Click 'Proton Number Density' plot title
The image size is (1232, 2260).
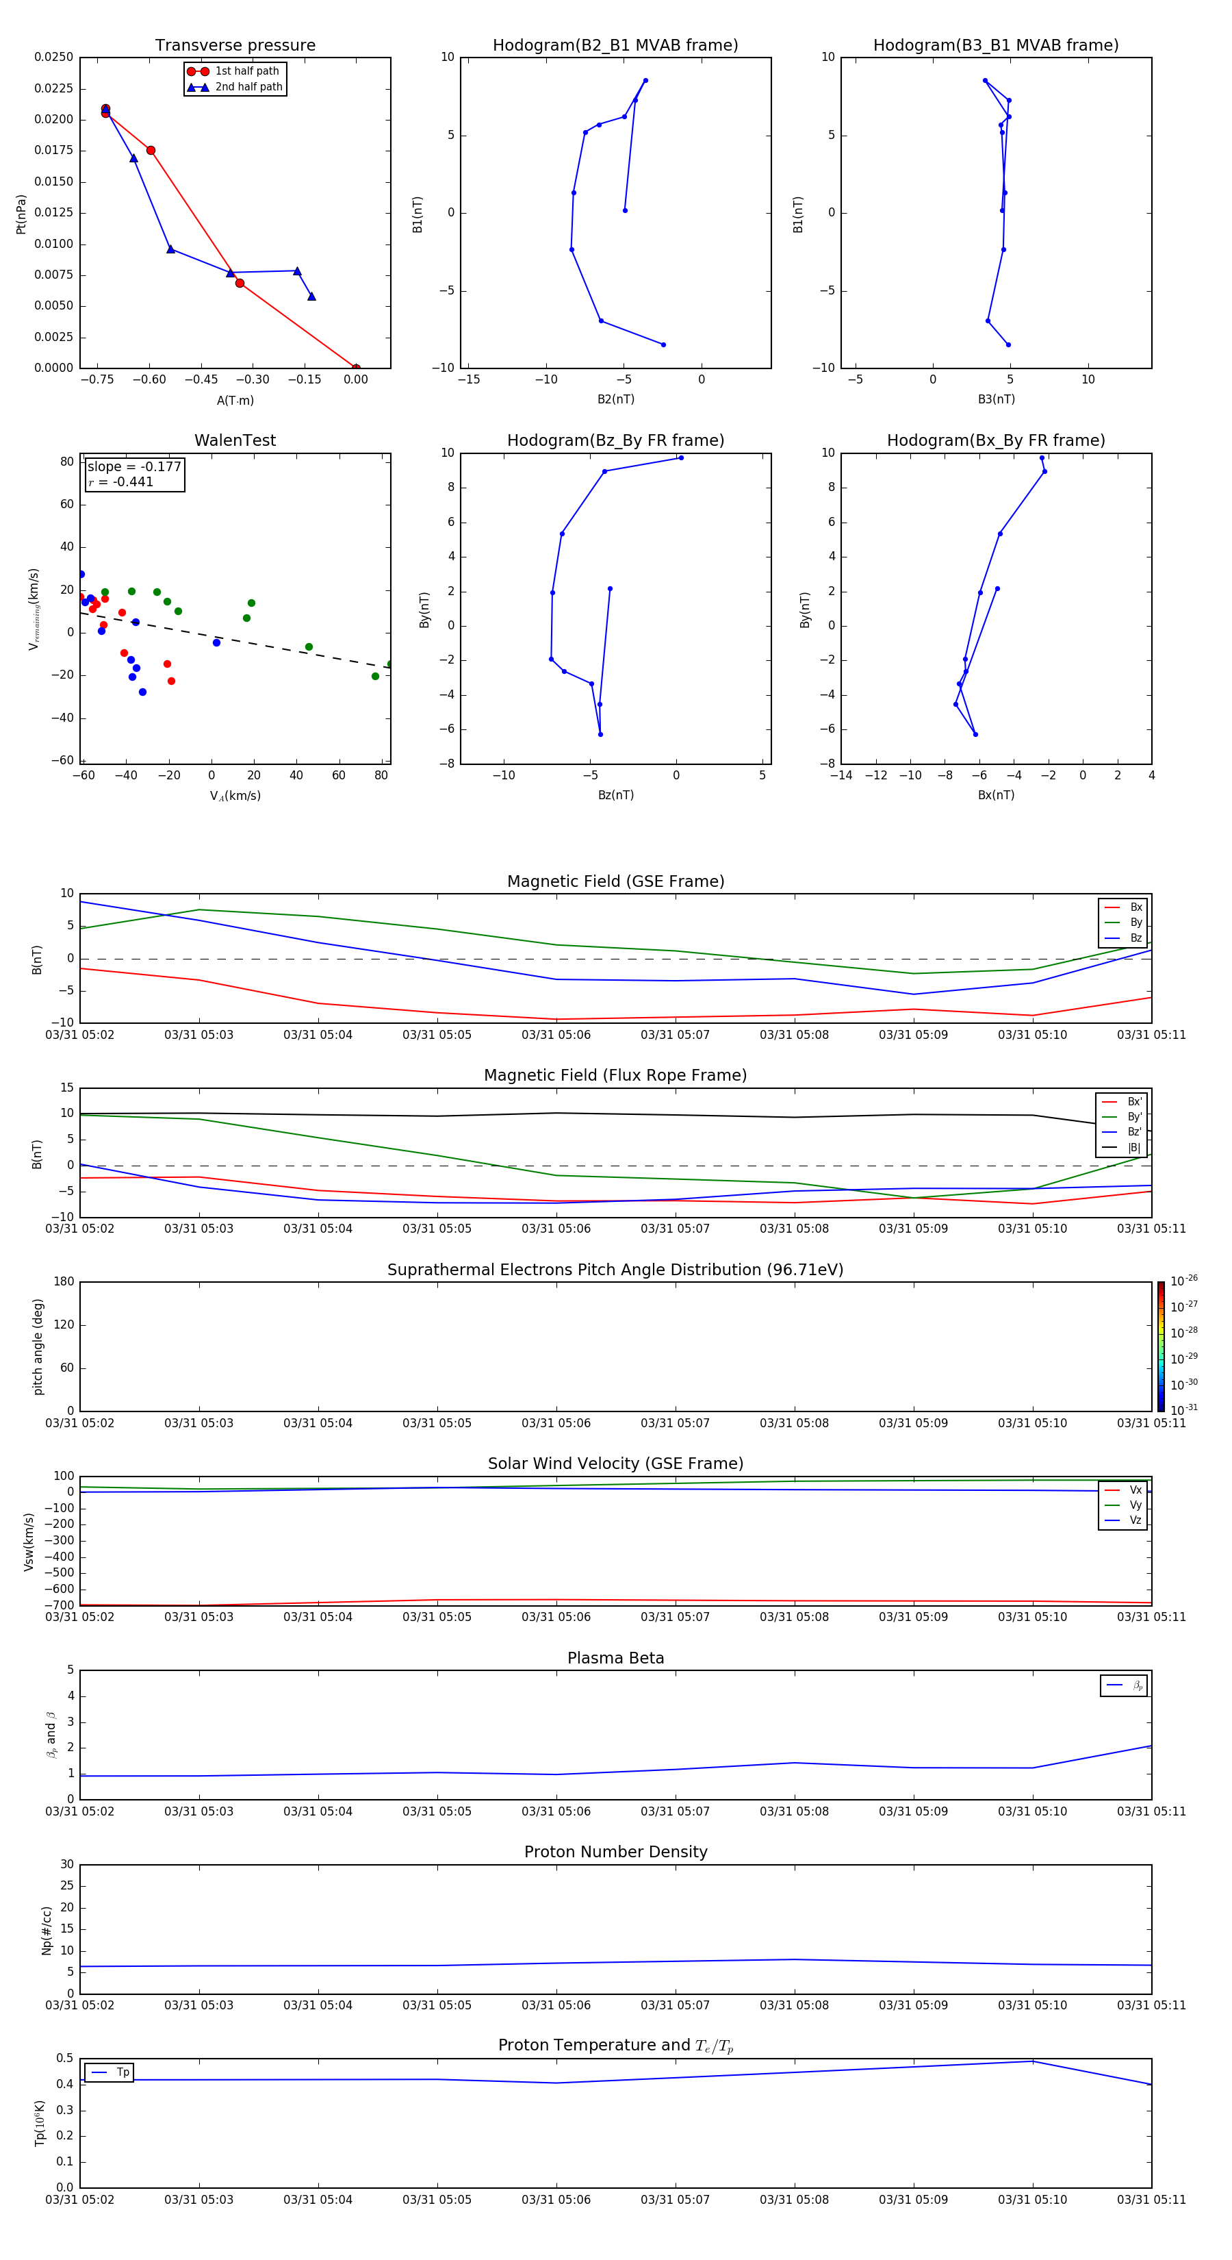tap(615, 1852)
